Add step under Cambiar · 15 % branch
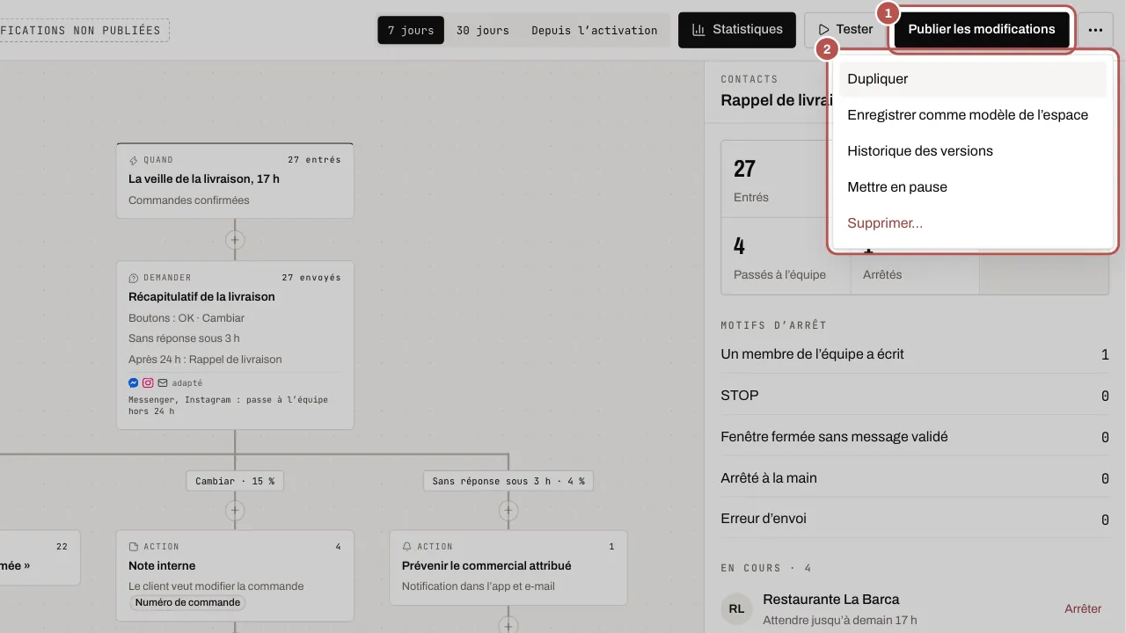This screenshot has height=633, width=1126. coord(235,510)
